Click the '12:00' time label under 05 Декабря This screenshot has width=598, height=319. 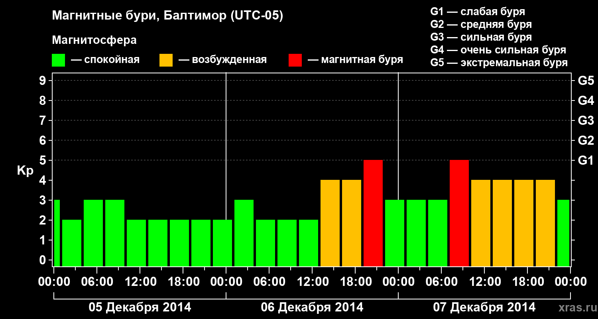pos(140,282)
